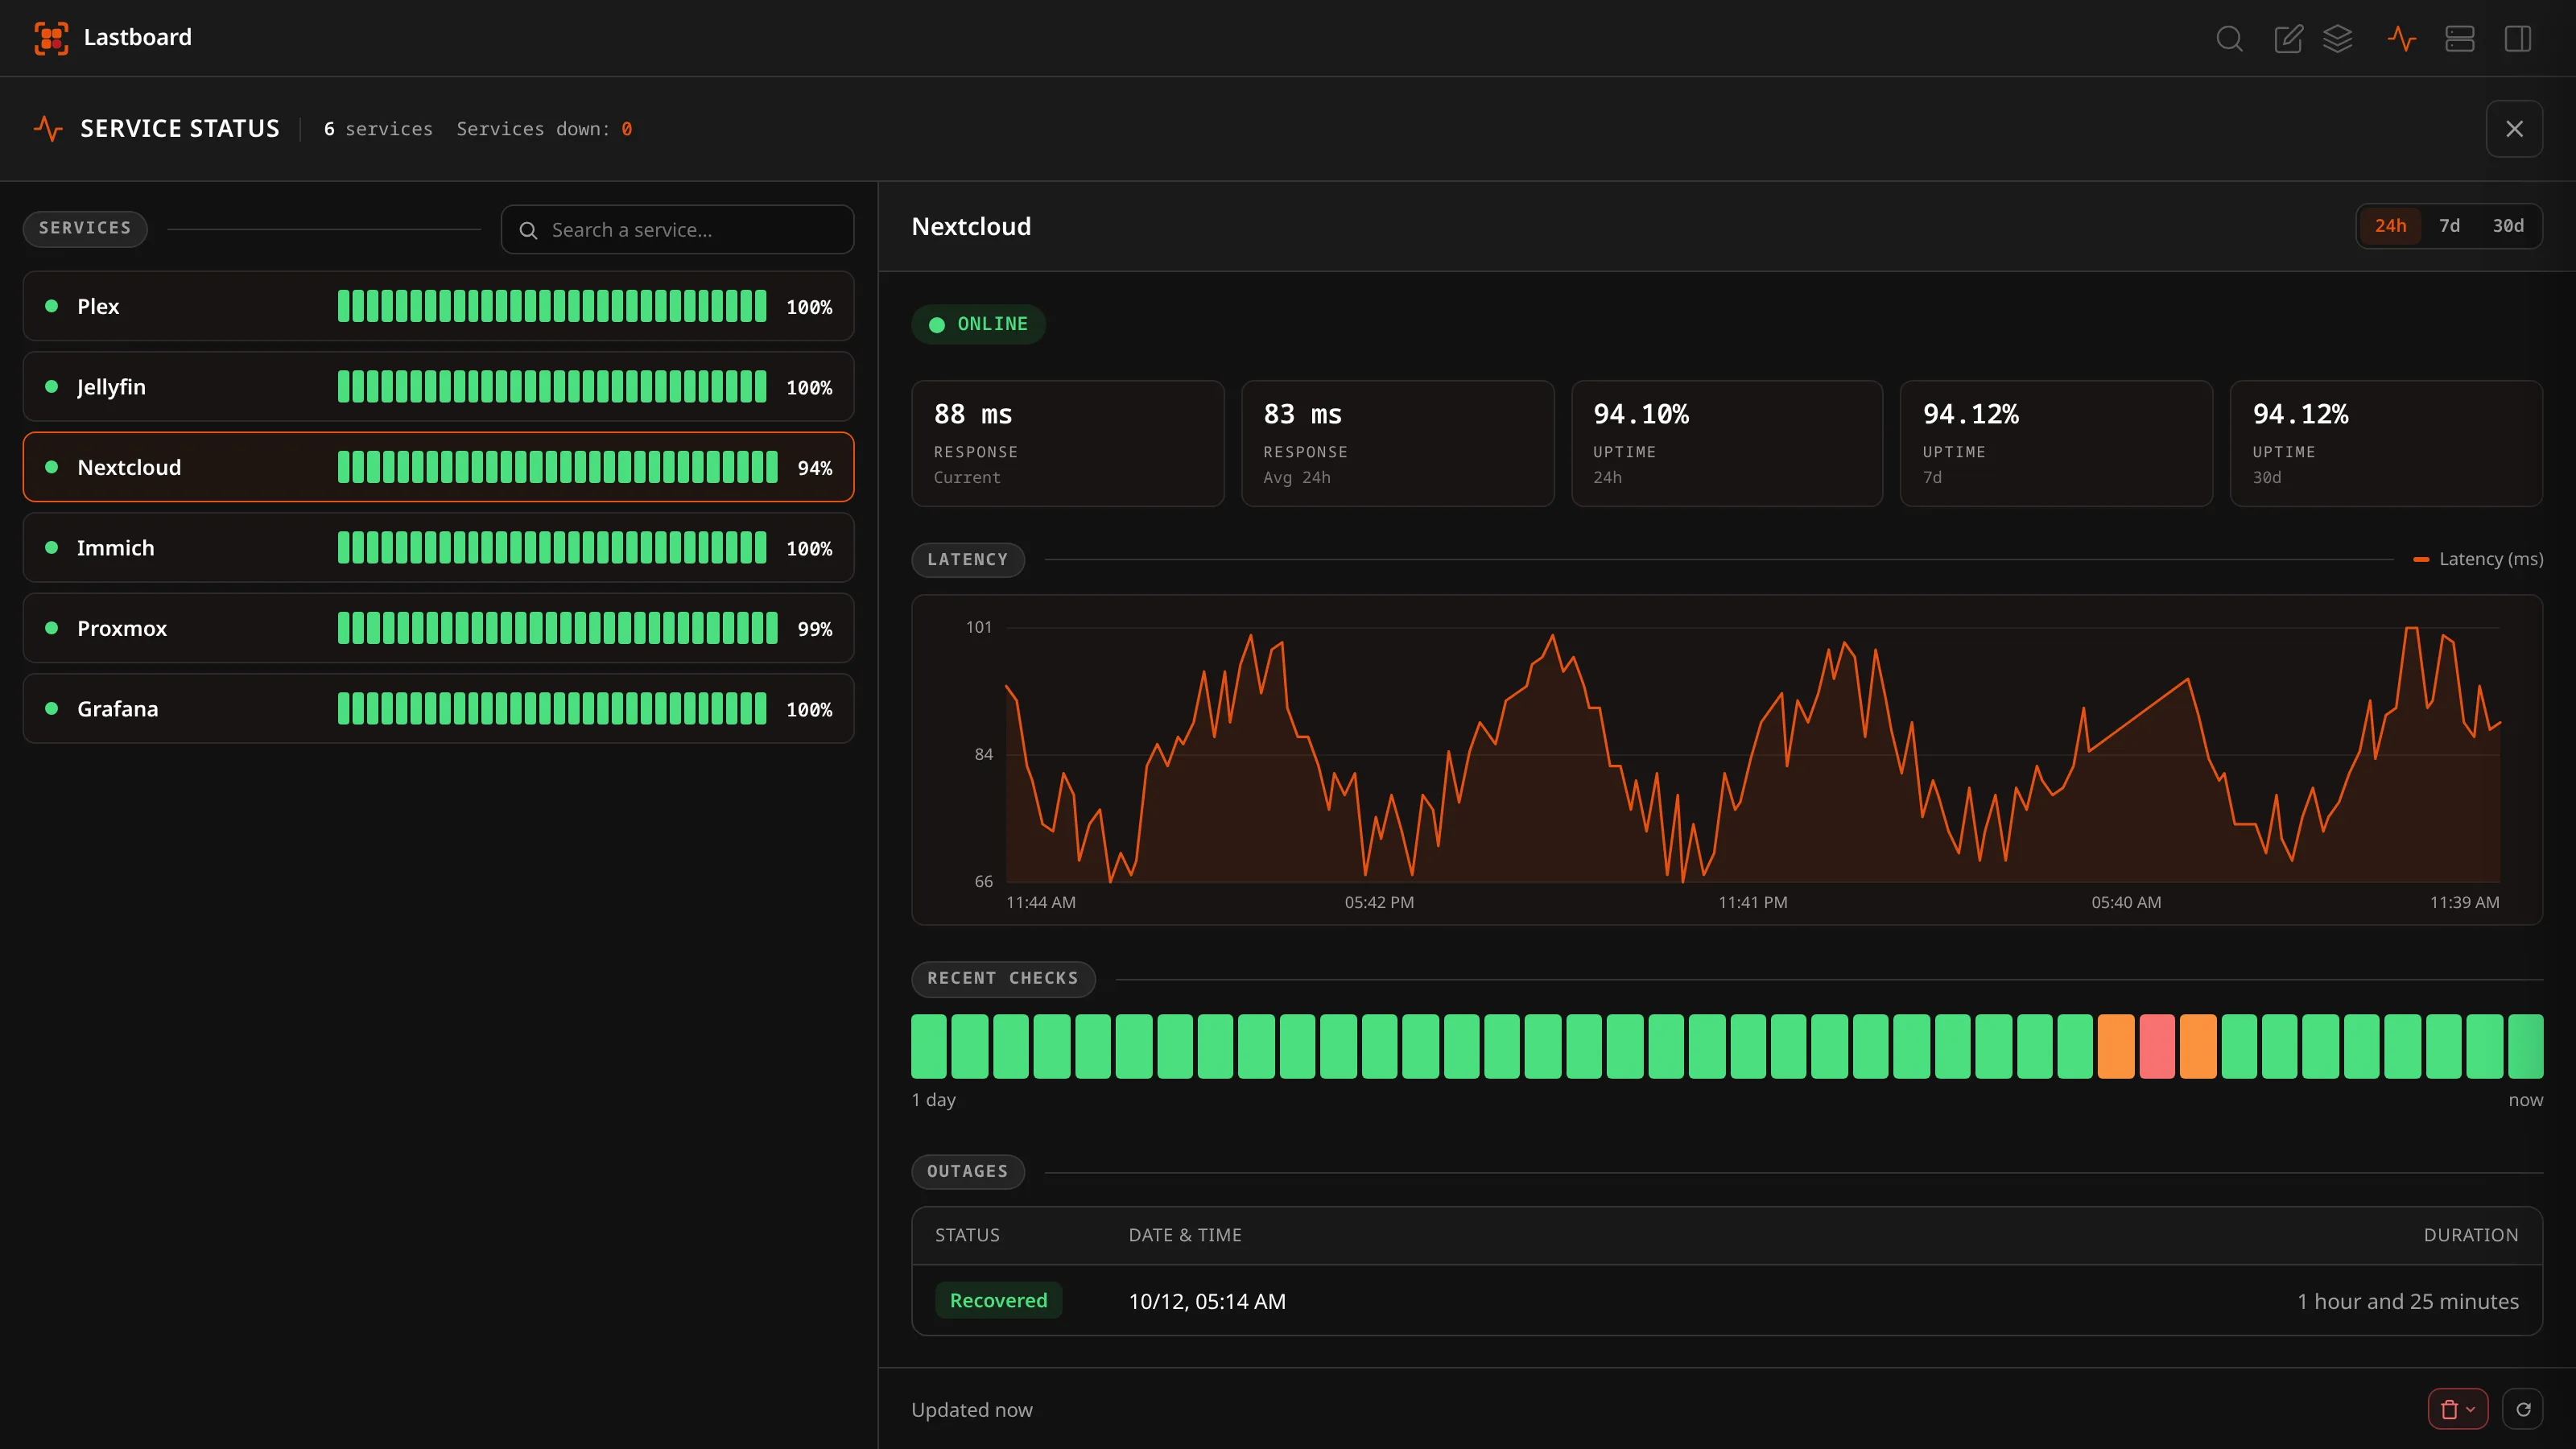Toggle the side panel layout icon
This screenshot has width=2576, height=1449.
(x=2518, y=39)
